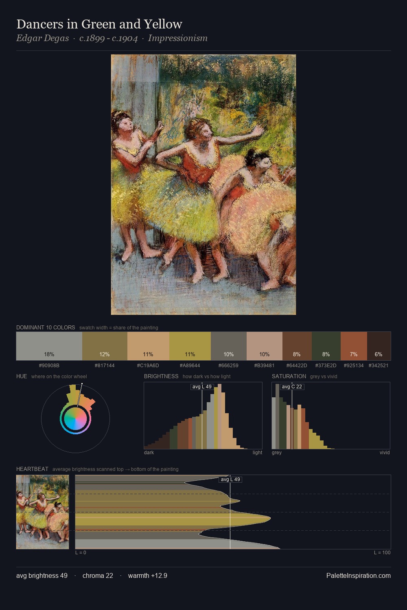Click the saturation avg C 22 label
This screenshot has width=407, height=610.
pyautogui.click(x=292, y=387)
